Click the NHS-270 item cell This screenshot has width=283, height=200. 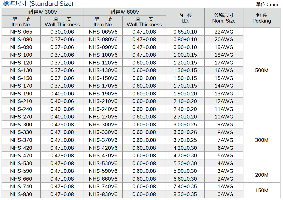[x=21, y=117]
